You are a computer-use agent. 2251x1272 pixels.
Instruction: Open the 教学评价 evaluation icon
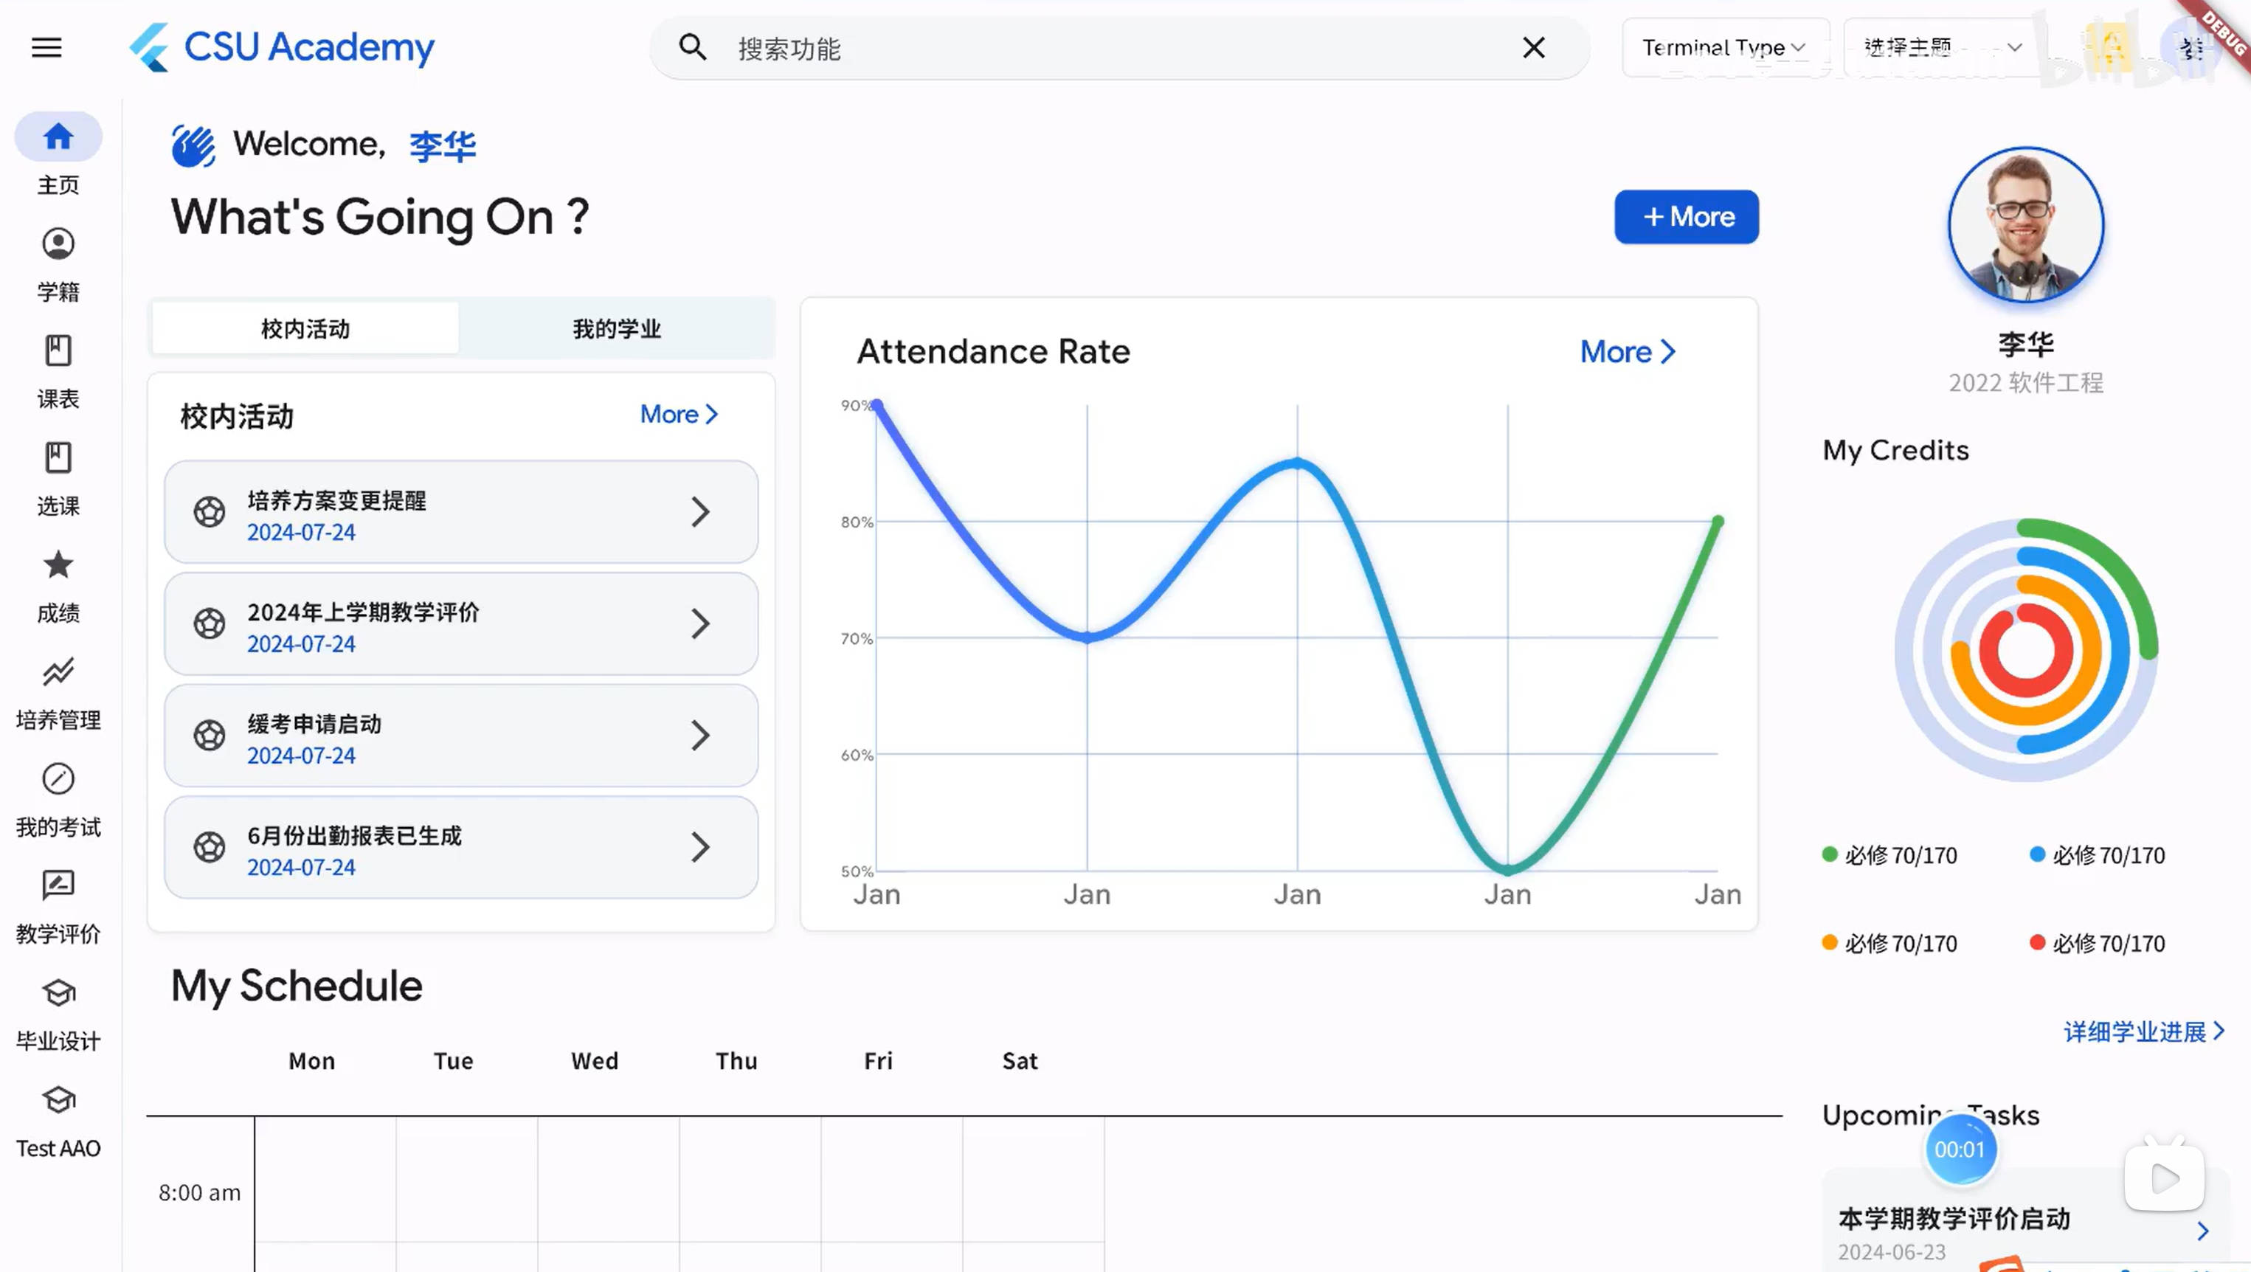[58, 885]
